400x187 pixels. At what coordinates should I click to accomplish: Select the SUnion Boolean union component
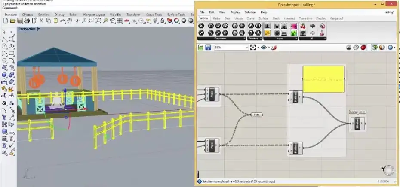(357, 124)
